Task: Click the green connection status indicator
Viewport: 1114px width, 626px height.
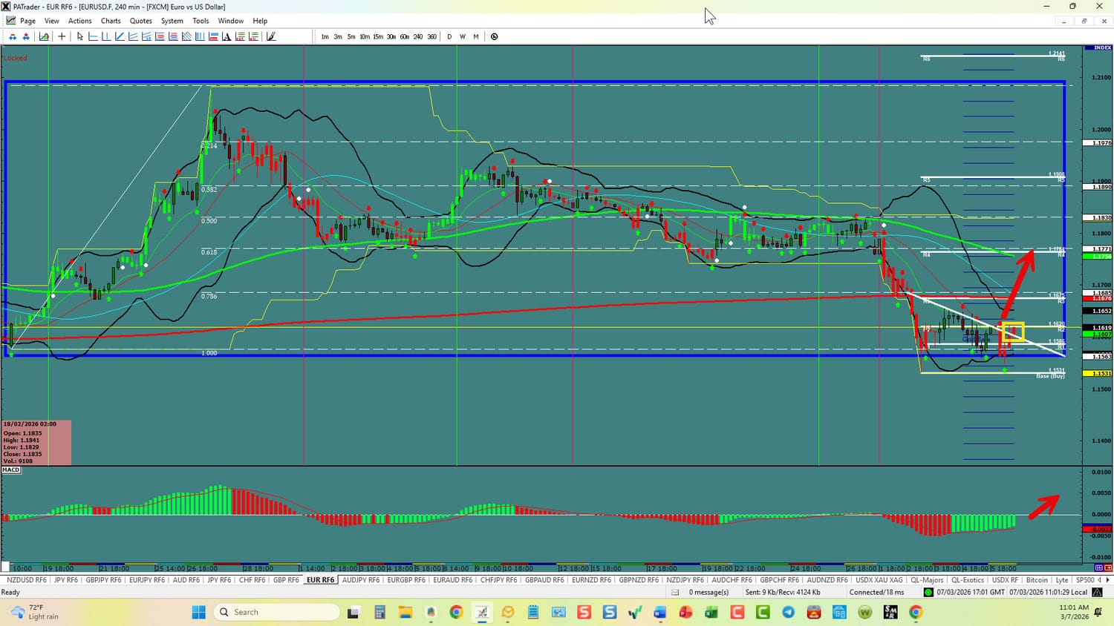Action: (928, 592)
